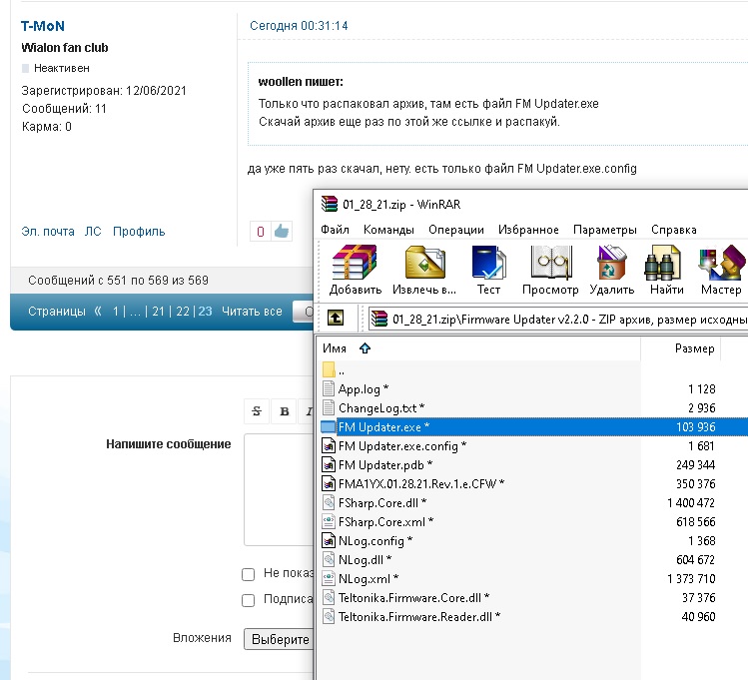Sort file list by Имя column
748x680 pixels.
tap(335, 348)
